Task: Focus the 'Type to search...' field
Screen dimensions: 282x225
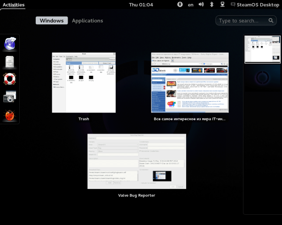Action: point(245,21)
